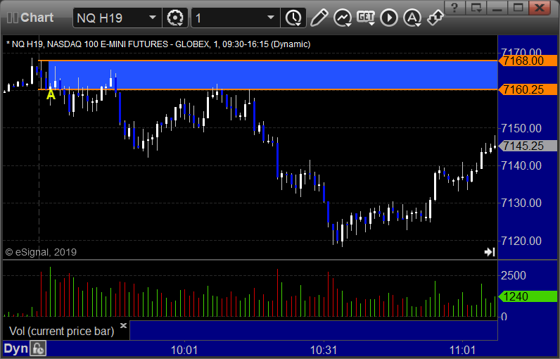Click the 7120.00 price axis label
This screenshot has width=560, height=359.
pyautogui.click(x=521, y=241)
